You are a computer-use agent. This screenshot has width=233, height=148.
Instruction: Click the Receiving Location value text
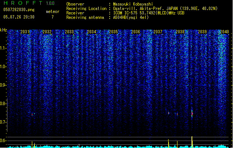[x=165, y=9]
